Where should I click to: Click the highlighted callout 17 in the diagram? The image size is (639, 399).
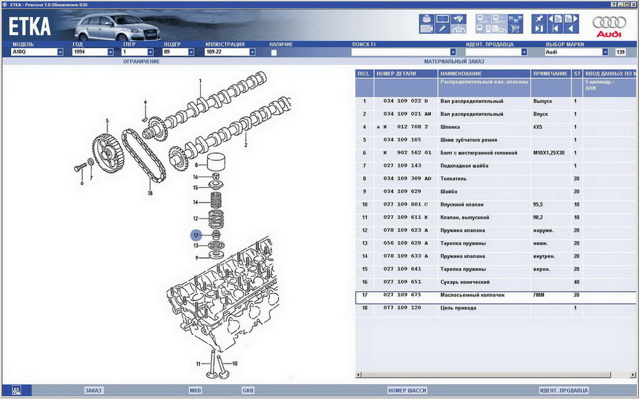click(196, 235)
